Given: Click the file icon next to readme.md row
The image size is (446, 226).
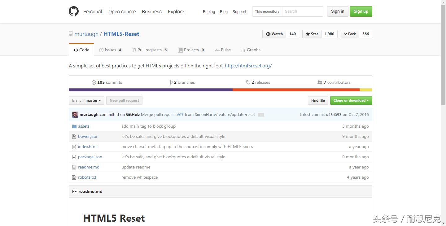Looking at the screenshot, I should coord(74,167).
